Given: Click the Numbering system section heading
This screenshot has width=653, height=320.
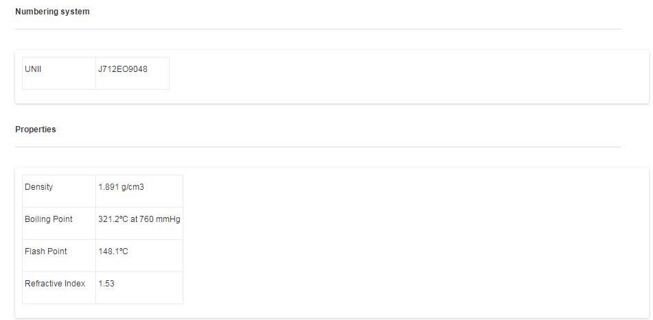Looking at the screenshot, I should click(52, 12).
